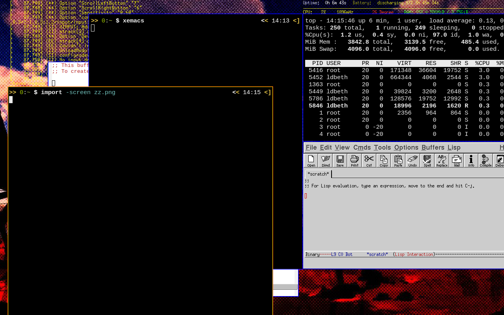Undo last change with Undo icon
The width and height of the screenshot is (504, 315).
click(x=413, y=161)
